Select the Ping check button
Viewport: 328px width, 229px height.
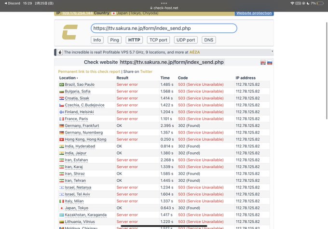114,40
